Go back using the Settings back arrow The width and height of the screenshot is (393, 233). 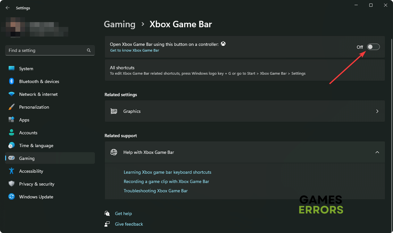click(x=8, y=8)
